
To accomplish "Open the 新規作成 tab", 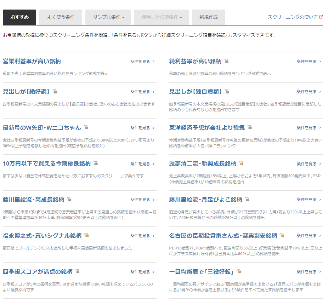I will 208,17.
